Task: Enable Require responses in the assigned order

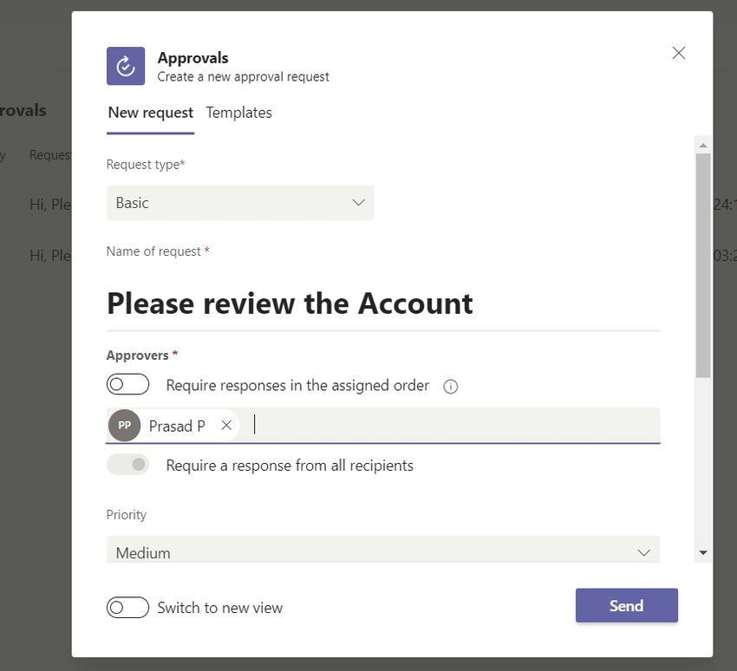Action: click(127, 383)
